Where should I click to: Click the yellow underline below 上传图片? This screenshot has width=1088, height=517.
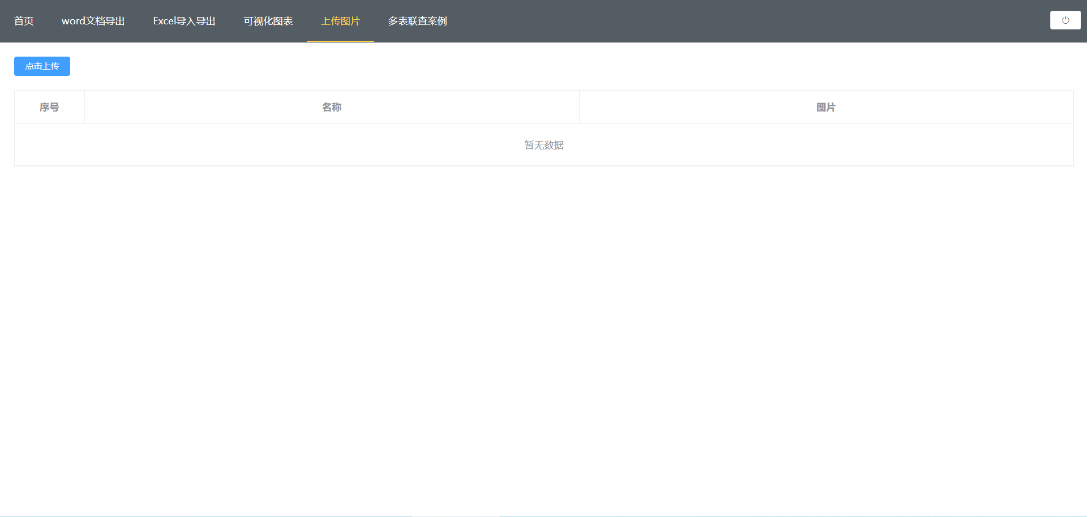click(340, 41)
